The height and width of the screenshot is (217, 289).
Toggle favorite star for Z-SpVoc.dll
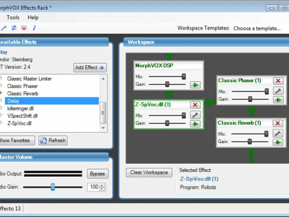coord(1,123)
